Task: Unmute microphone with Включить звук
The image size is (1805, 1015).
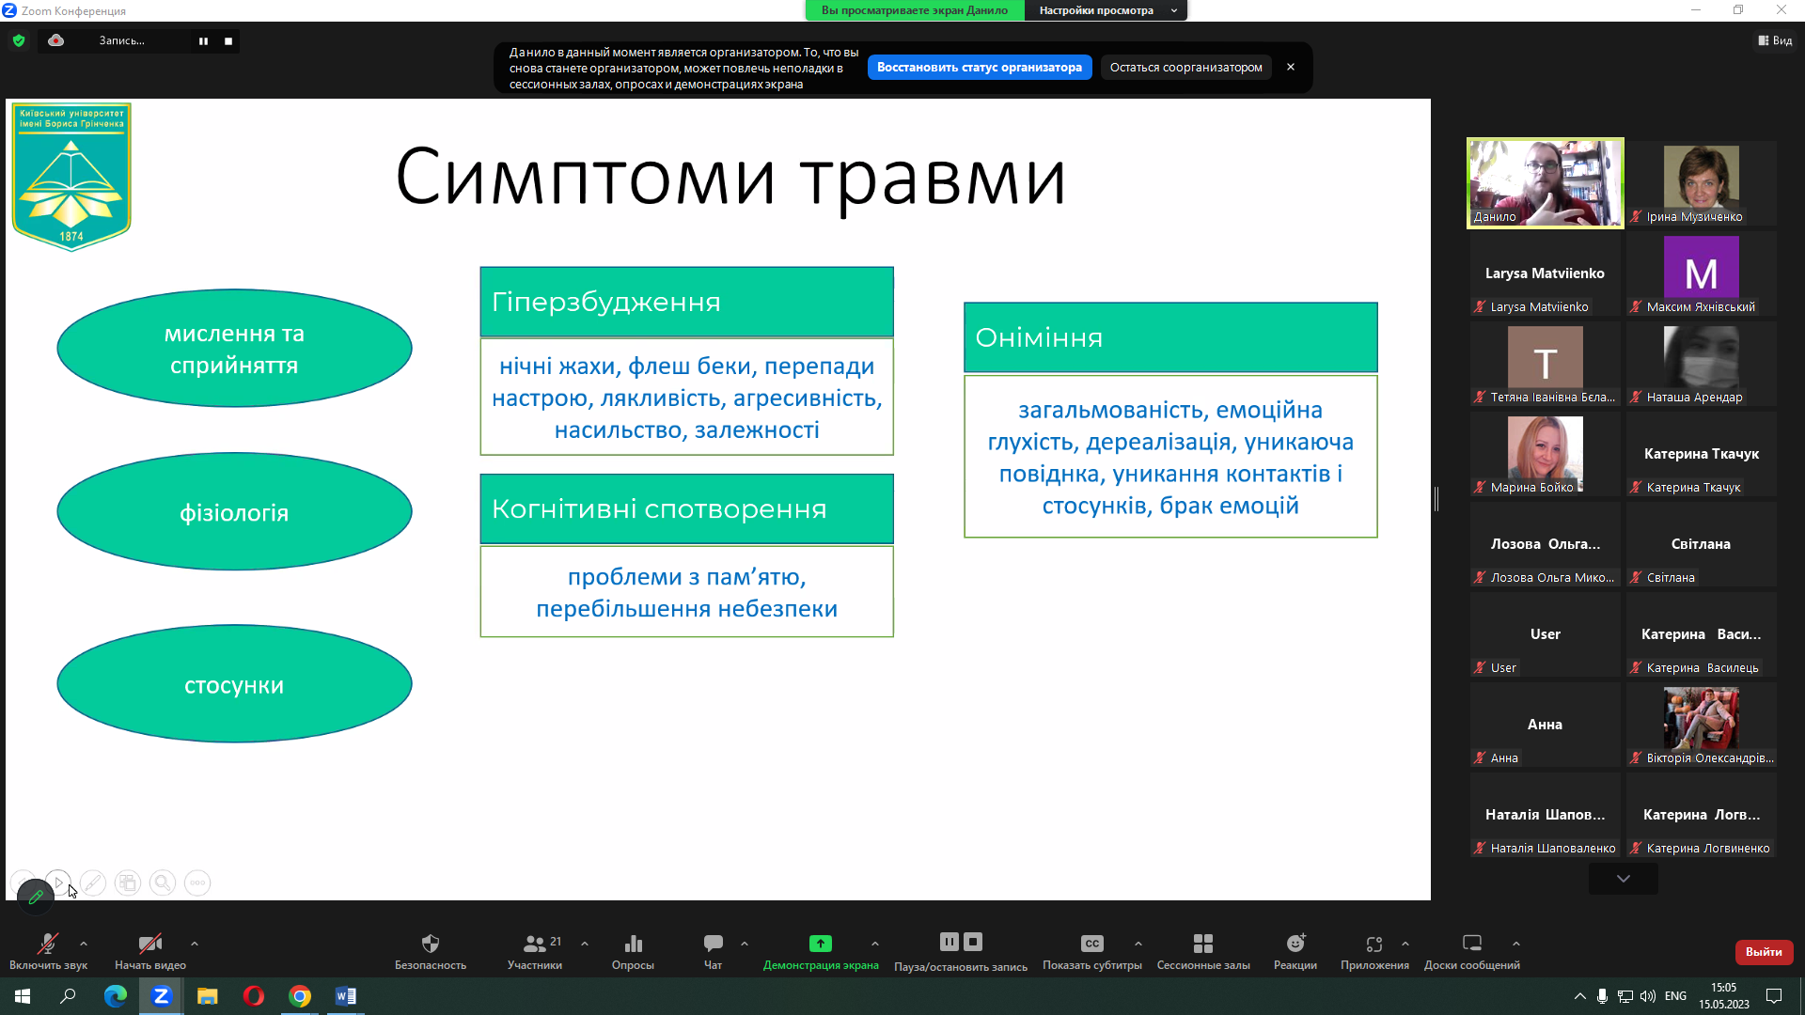Action: pyautogui.click(x=48, y=944)
